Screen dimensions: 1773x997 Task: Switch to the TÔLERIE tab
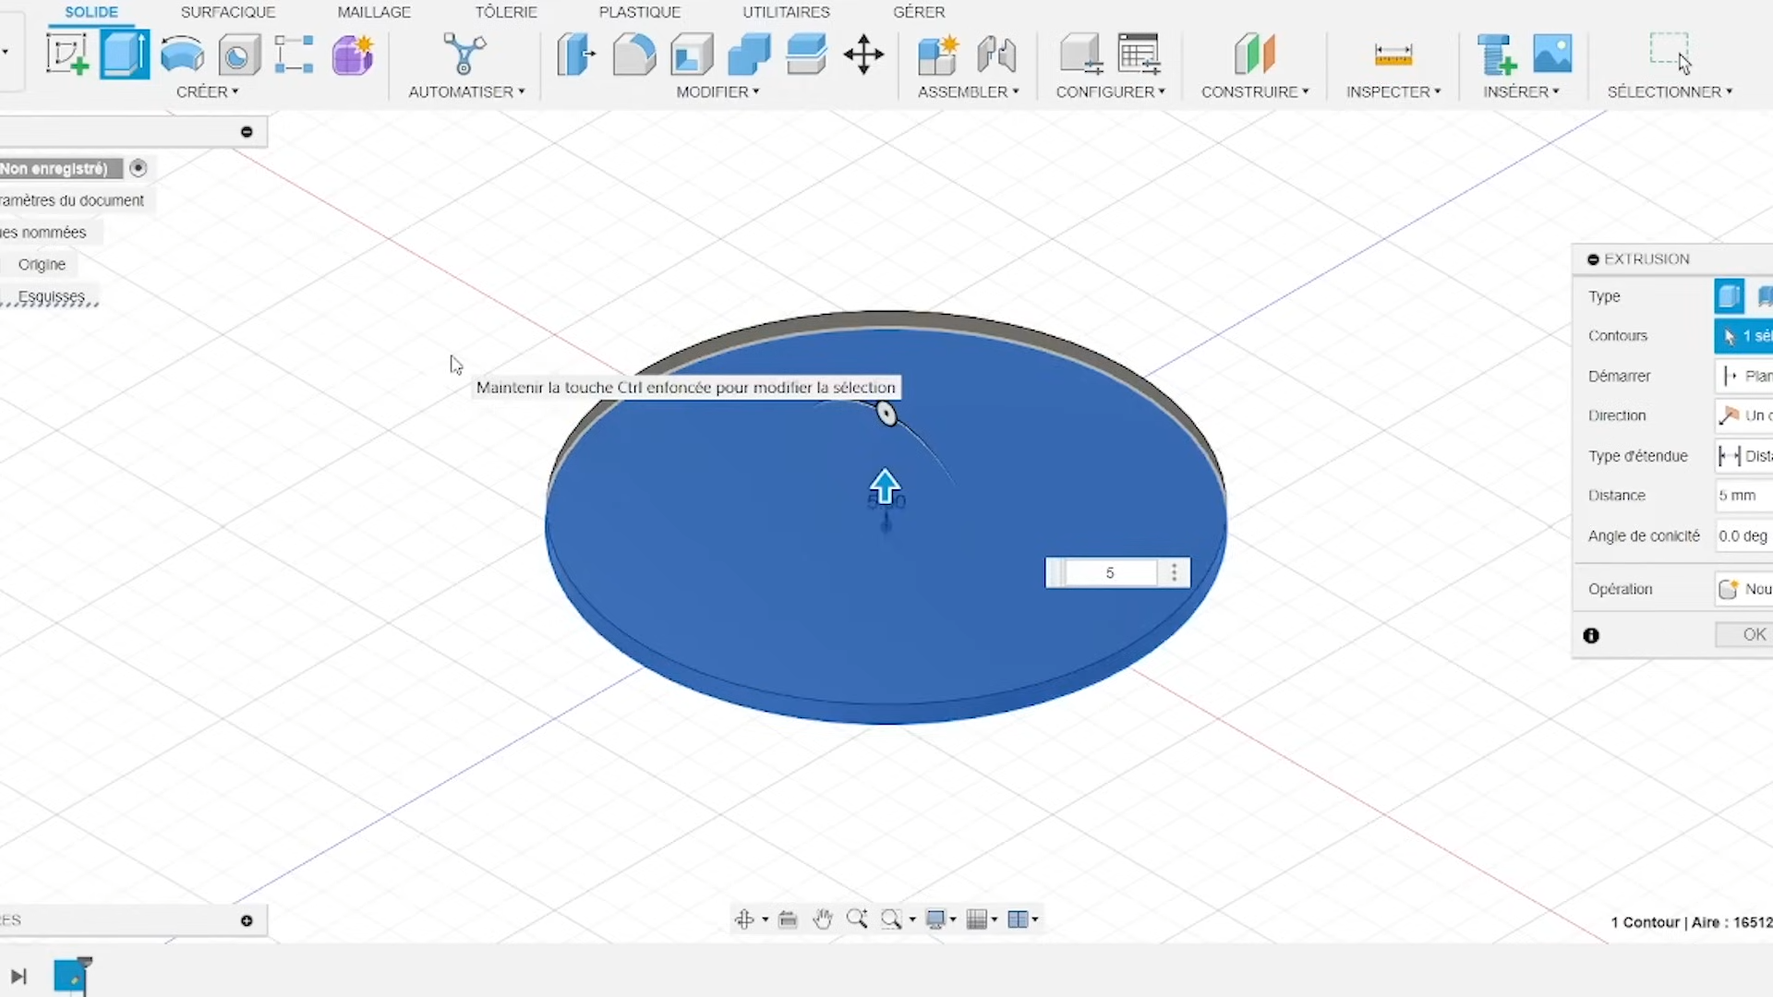[x=506, y=12]
